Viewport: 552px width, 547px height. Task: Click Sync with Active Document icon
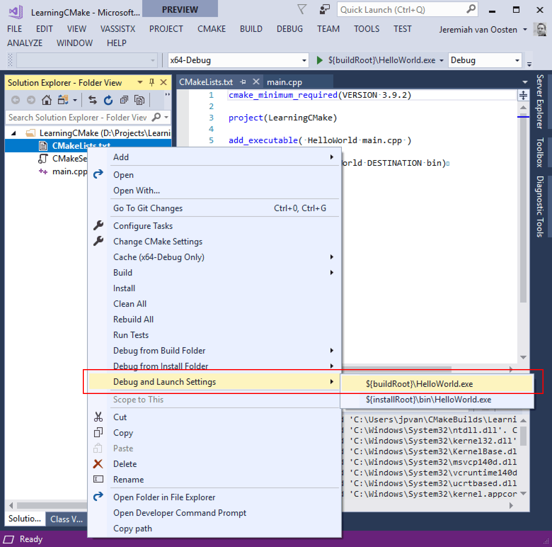tap(93, 100)
